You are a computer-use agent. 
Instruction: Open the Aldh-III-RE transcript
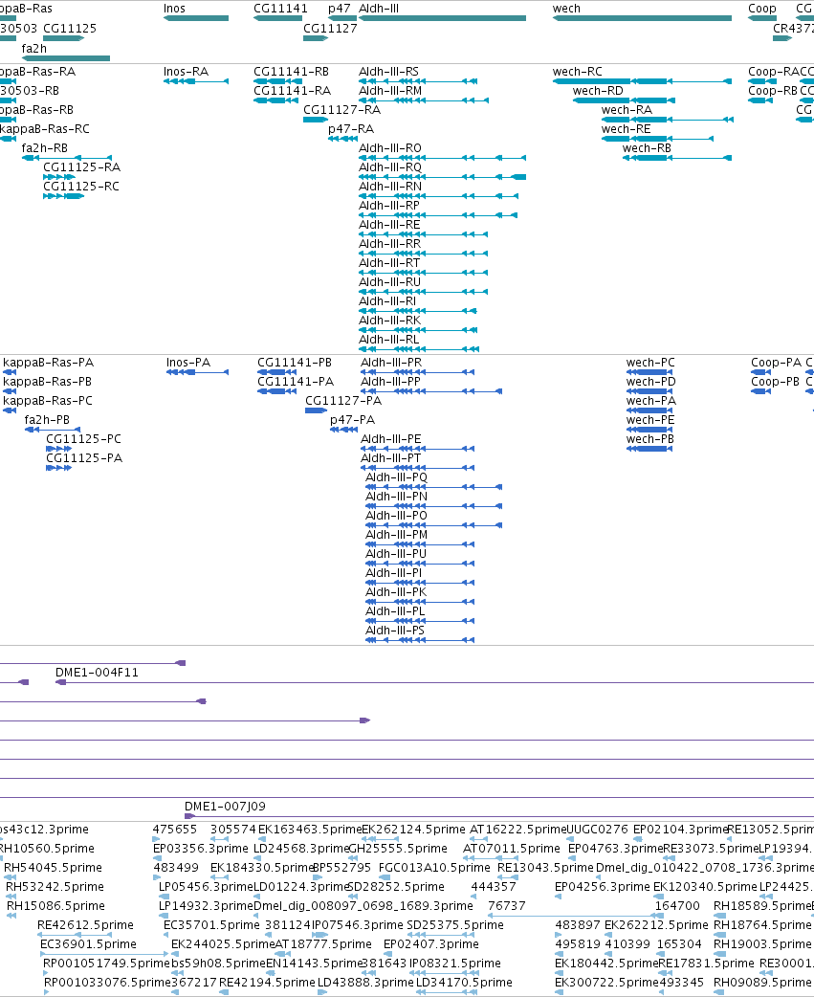coord(423,234)
